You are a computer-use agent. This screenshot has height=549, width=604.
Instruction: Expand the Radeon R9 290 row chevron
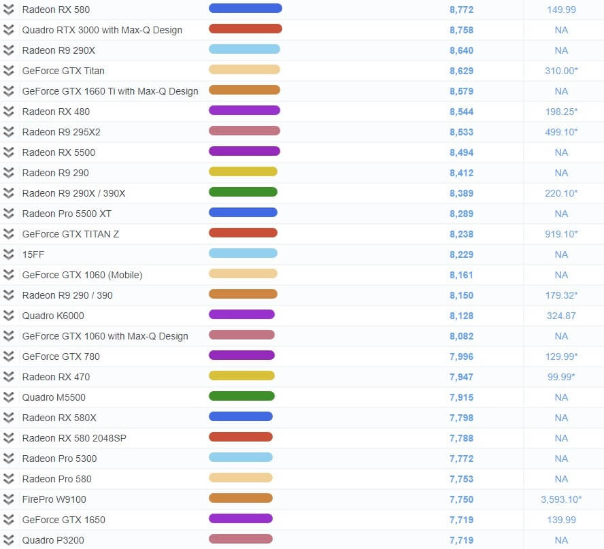pos(8,173)
